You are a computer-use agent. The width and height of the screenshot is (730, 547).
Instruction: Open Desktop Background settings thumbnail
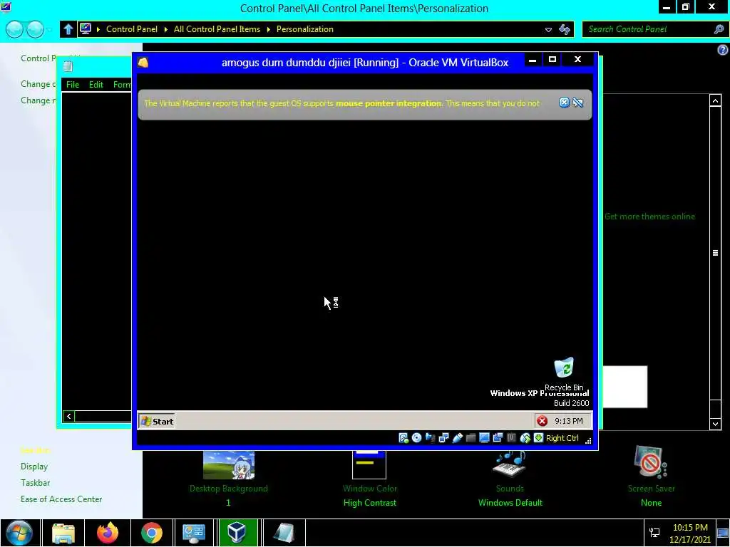(229, 464)
